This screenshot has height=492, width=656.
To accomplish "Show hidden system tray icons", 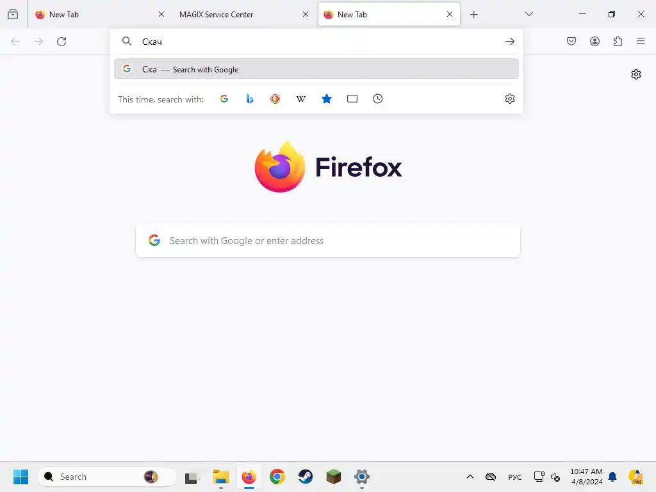I will click(470, 477).
